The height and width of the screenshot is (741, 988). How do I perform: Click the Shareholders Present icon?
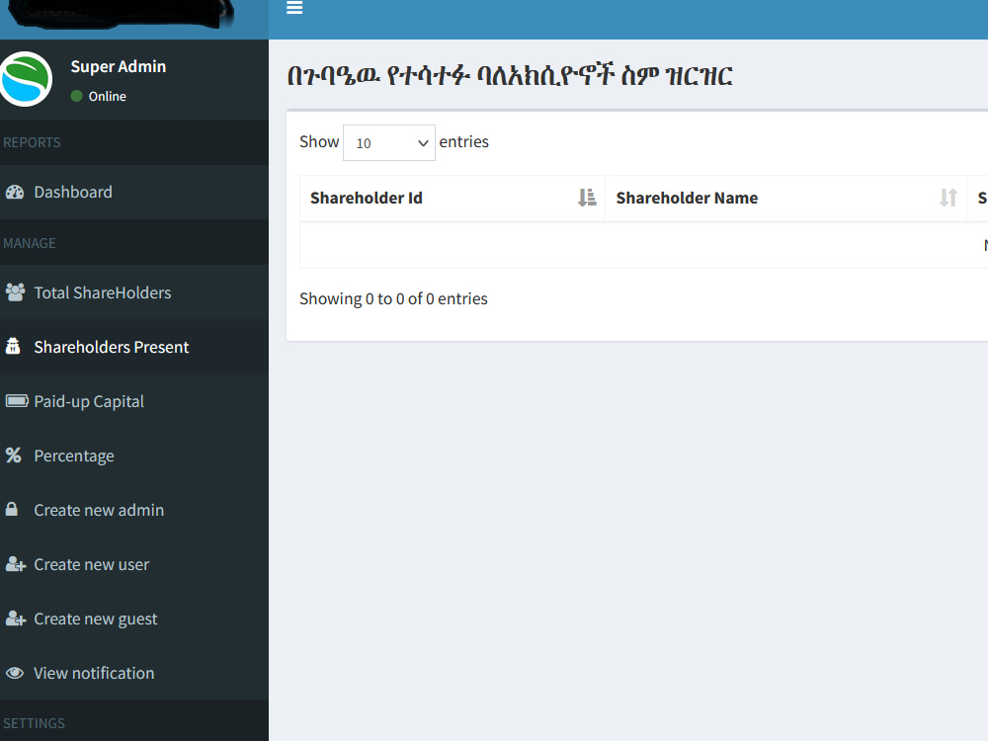tap(13, 346)
